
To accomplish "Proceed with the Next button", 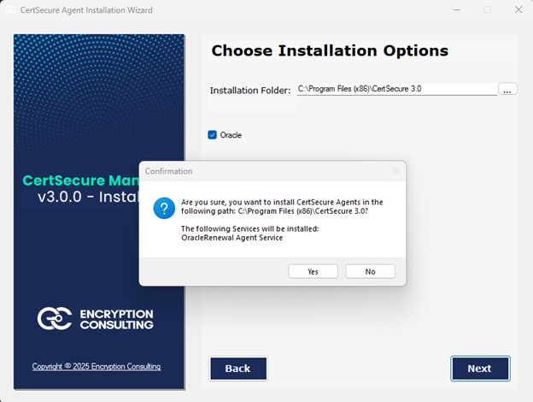I will 480,369.
